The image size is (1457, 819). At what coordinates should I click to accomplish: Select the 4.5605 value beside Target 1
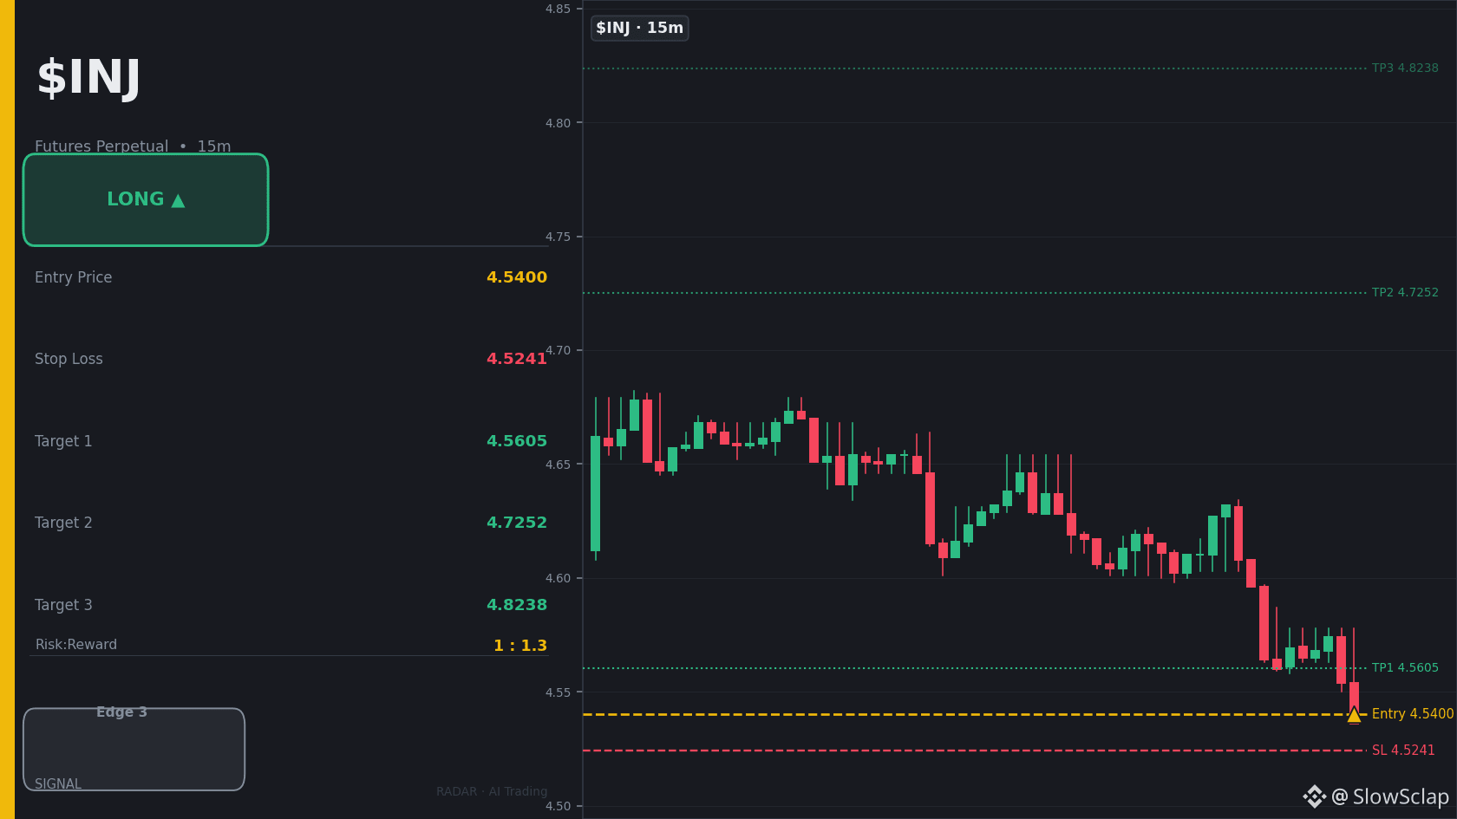[517, 441]
